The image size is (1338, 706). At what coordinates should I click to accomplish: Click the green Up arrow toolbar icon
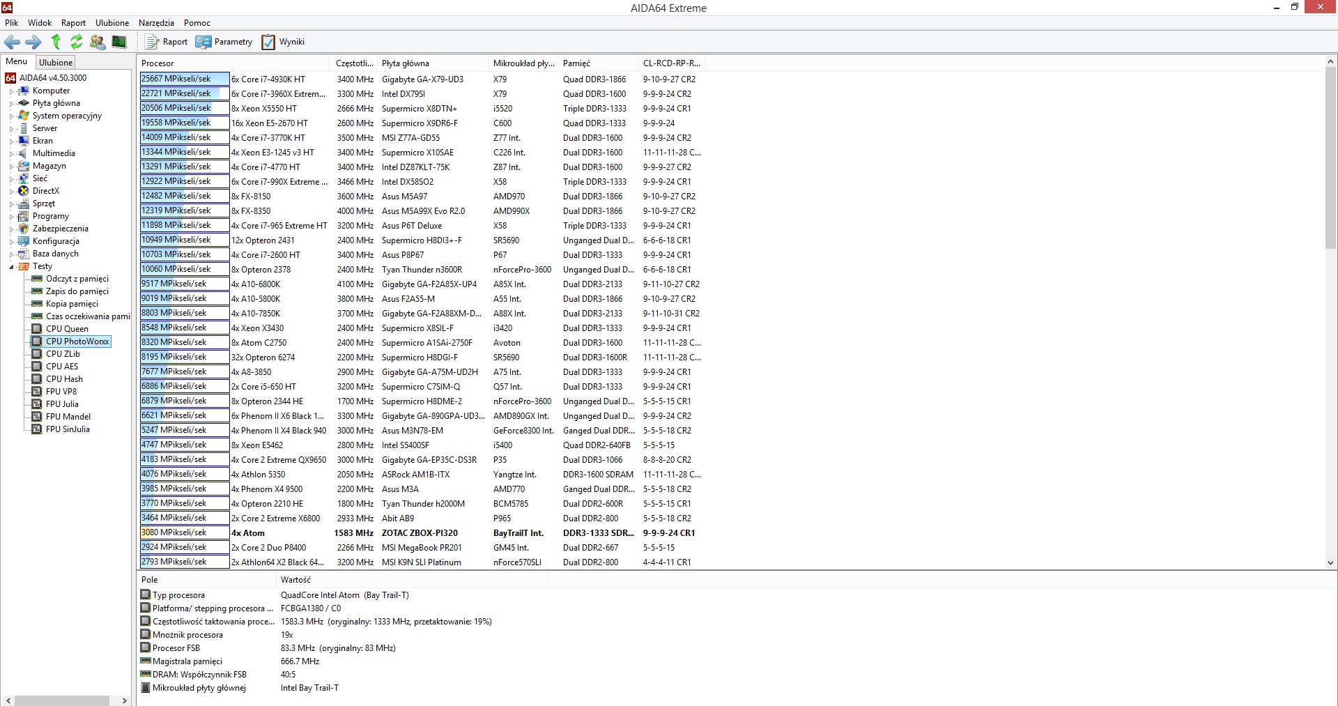pyautogui.click(x=56, y=42)
